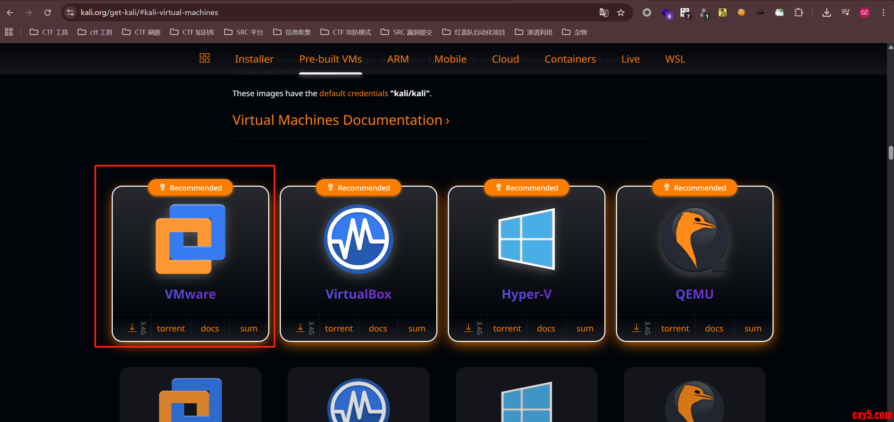Select the Containers navigation tab

click(x=570, y=59)
